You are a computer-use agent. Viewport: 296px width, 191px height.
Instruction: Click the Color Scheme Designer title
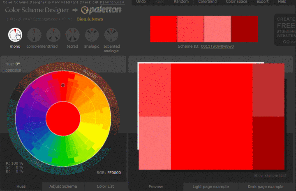37,10
